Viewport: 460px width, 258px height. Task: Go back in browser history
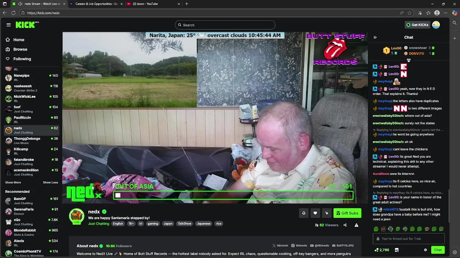[x=5, y=13]
